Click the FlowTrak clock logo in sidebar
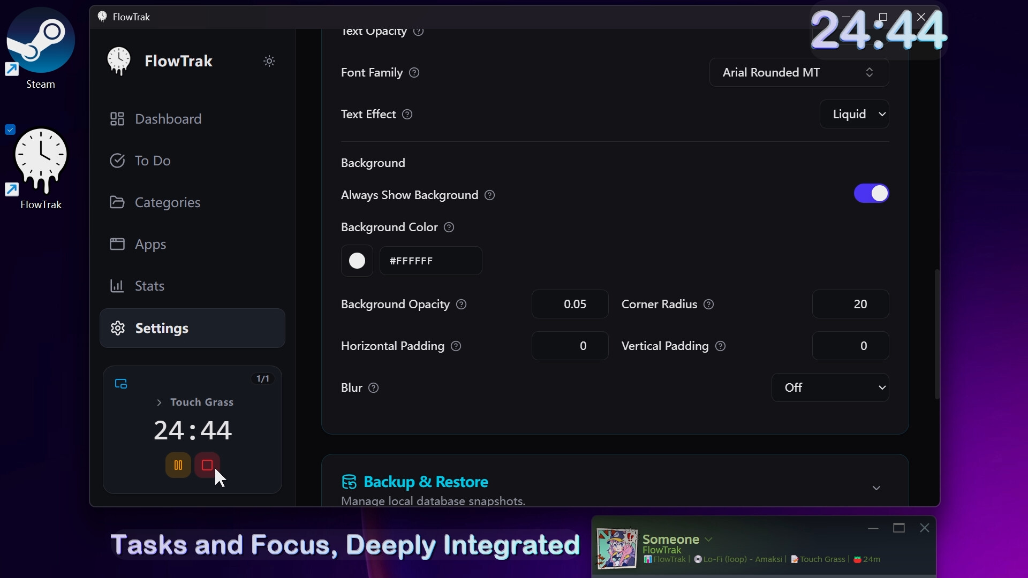This screenshot has height=578, width=1028. pos(119,60)
